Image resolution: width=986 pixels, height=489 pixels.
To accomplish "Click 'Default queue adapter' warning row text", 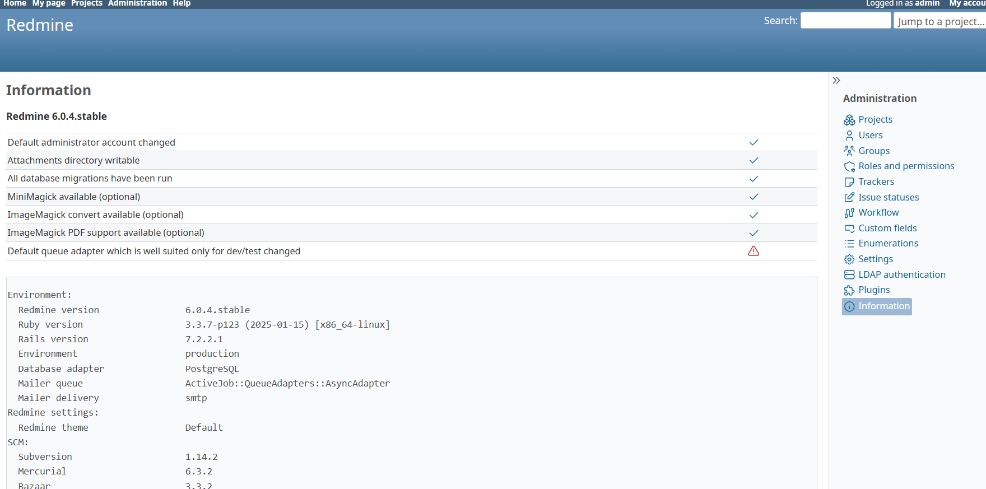I will coord(154,252).
